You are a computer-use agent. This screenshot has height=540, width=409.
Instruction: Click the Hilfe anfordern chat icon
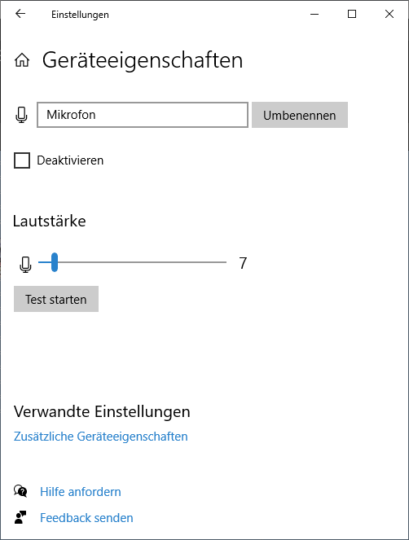tap(20, 491)
